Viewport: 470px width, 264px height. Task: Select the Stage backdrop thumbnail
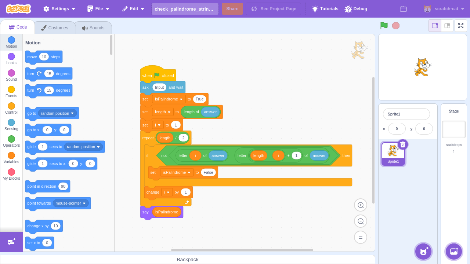(x=454, y=129)
